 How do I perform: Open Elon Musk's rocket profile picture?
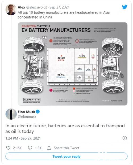11,114
